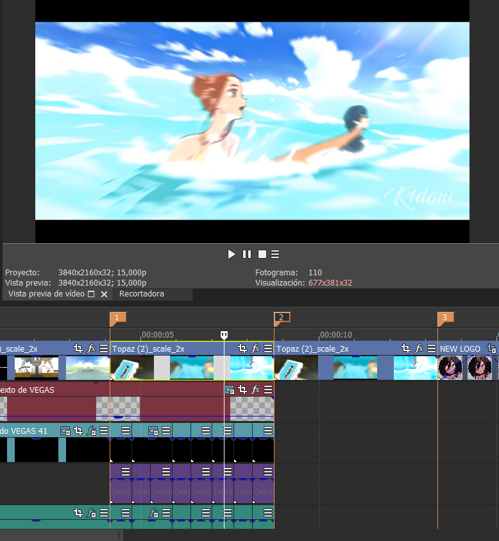
Task: Open Event FX on second Topaz (2)_scale_2x event
Action: point(419,348)
